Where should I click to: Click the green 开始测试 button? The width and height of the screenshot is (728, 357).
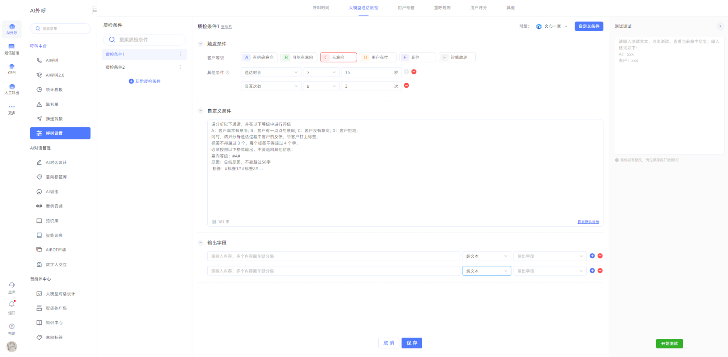[669, 344]
